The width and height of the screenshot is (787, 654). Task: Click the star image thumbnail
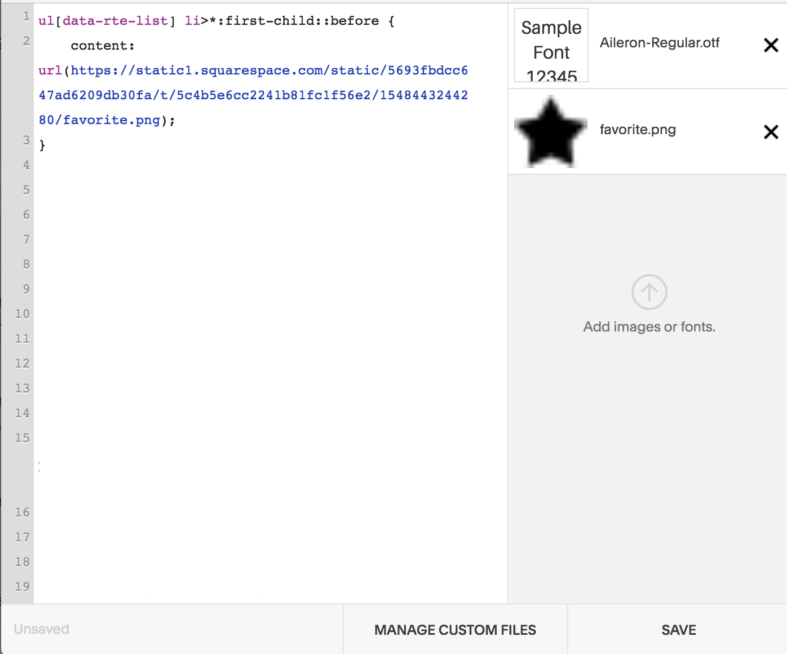point(551,131)
